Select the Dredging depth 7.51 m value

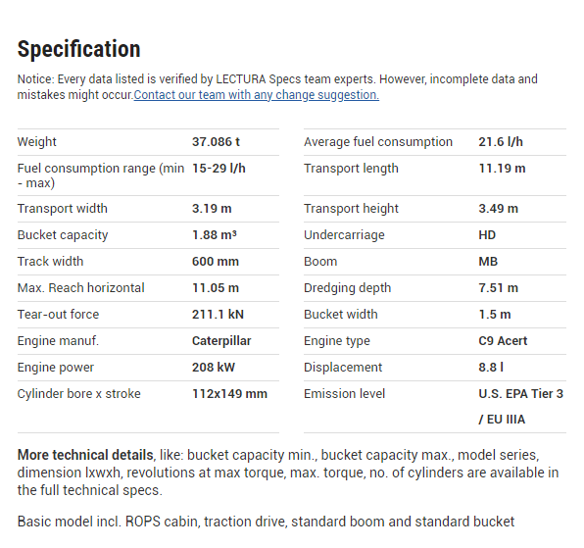pyautogui.click(x=499, y=288)
